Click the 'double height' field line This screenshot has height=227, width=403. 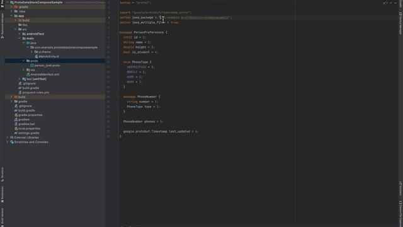pos(139,47)
